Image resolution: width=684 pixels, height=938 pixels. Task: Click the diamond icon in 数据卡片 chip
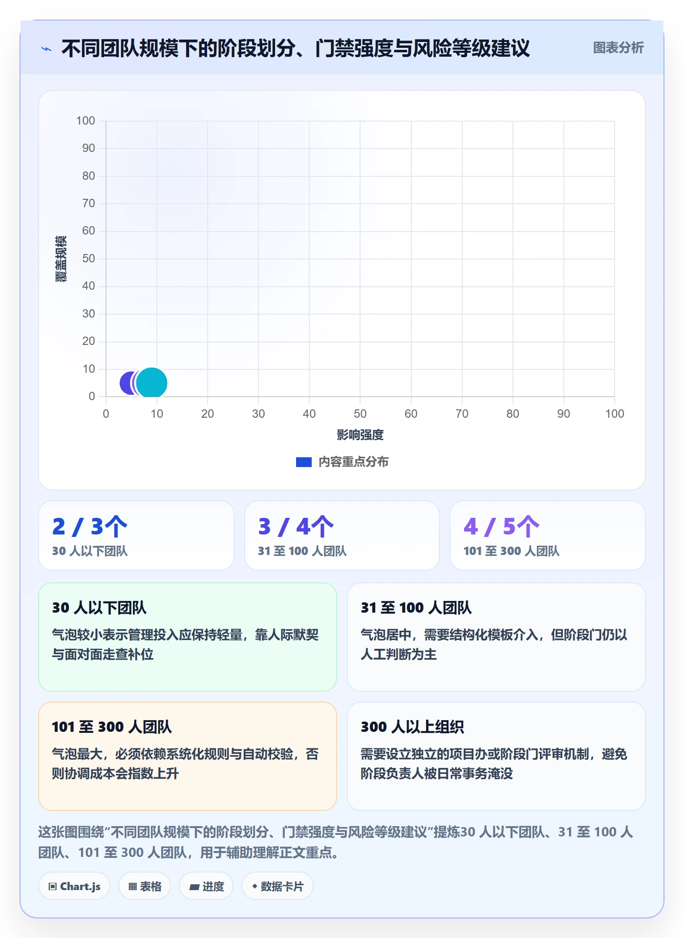[255, 886]
